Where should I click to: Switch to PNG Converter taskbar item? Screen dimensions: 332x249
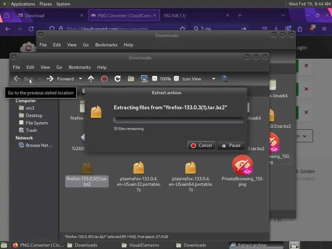click(x=38, y=245)
